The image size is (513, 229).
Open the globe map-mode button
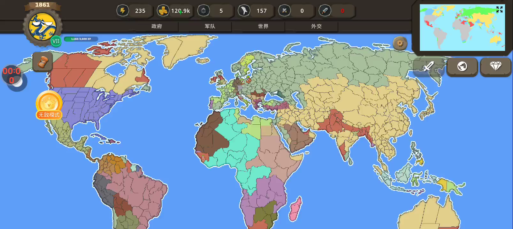coord(462,66)
